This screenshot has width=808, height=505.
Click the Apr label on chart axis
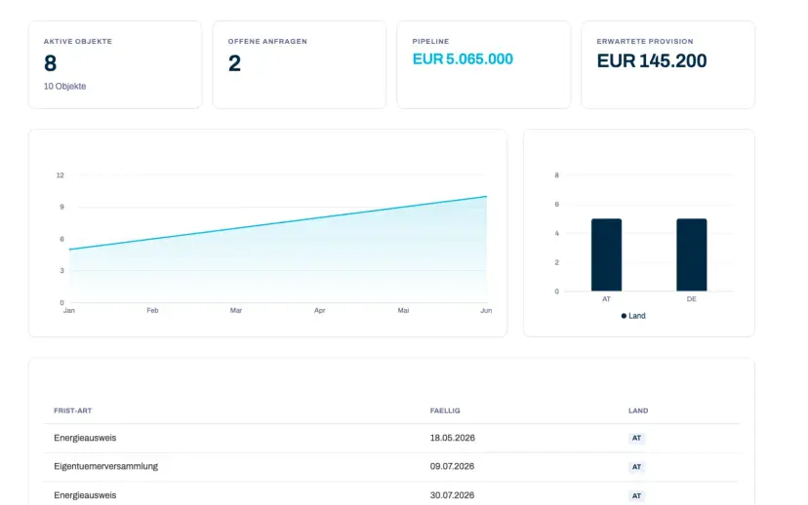click(319, 310)
